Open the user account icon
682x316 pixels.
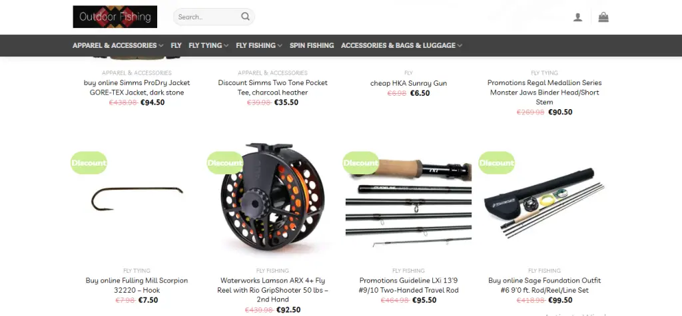(577, 17)
